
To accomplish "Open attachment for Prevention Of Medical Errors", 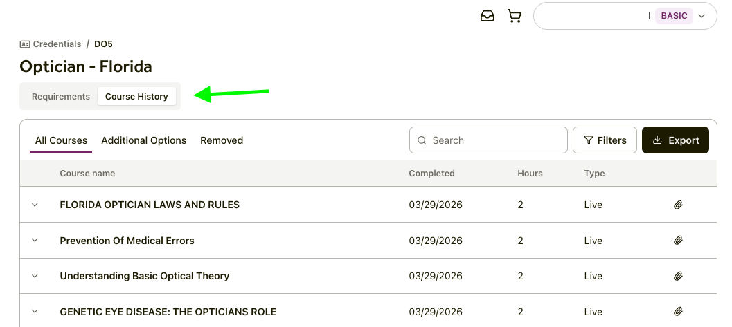I will [678, 241].
